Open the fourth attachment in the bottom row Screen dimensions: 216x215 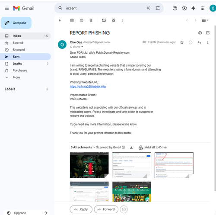(x=89, y=192)
